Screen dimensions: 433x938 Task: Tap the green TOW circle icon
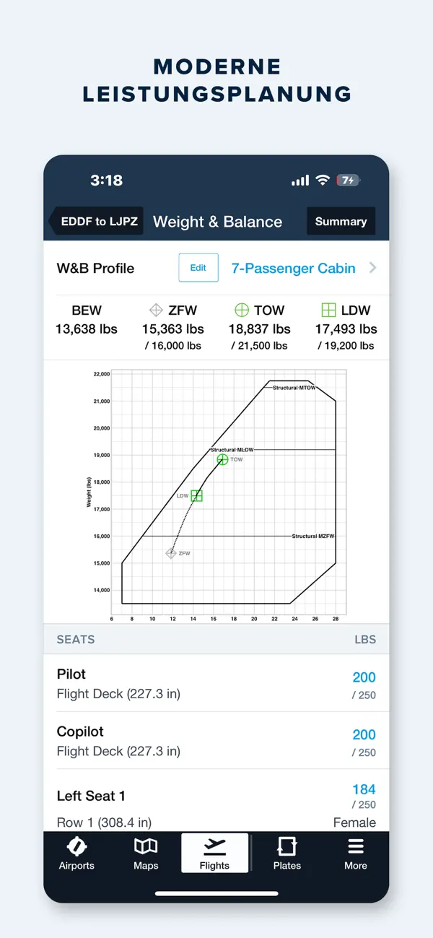click(241, 310)
